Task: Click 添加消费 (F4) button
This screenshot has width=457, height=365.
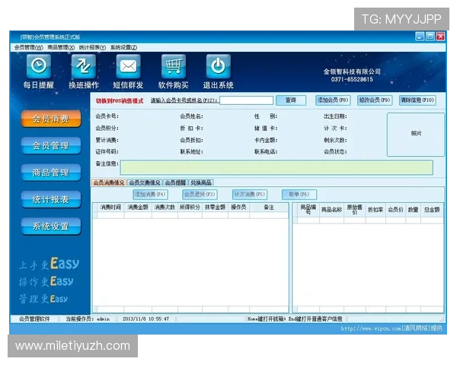Action: pos(150,195)
